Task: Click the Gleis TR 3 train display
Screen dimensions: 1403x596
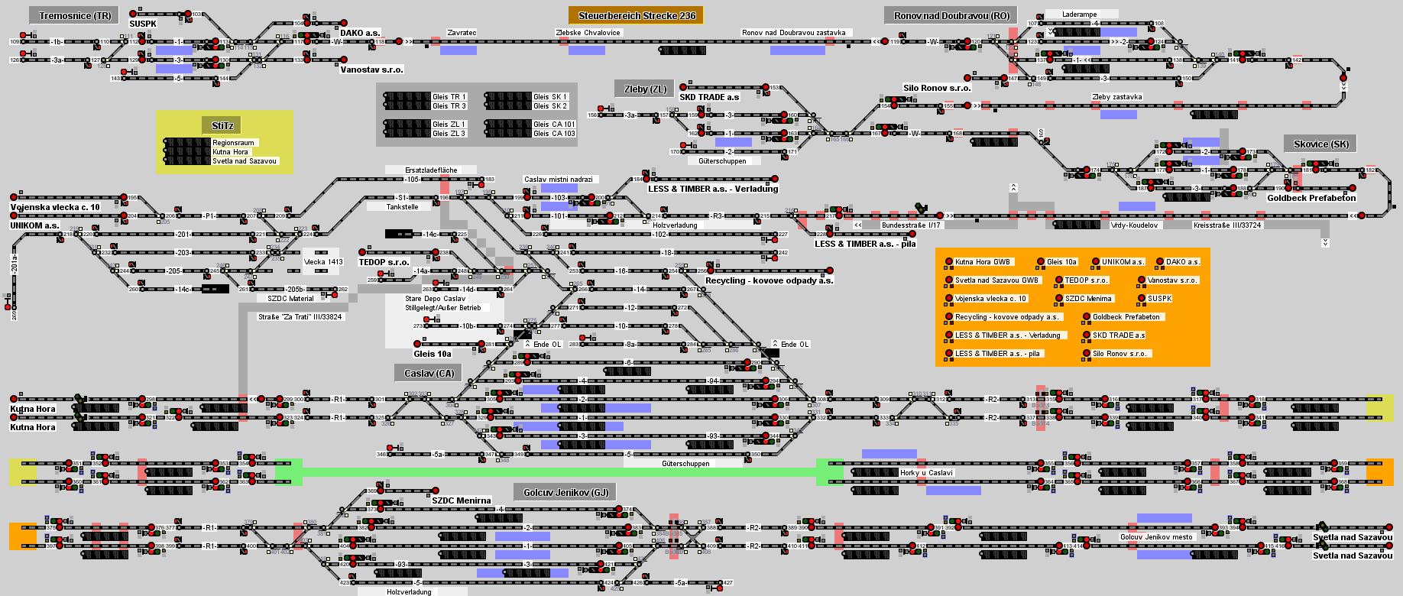Action: 407,106
